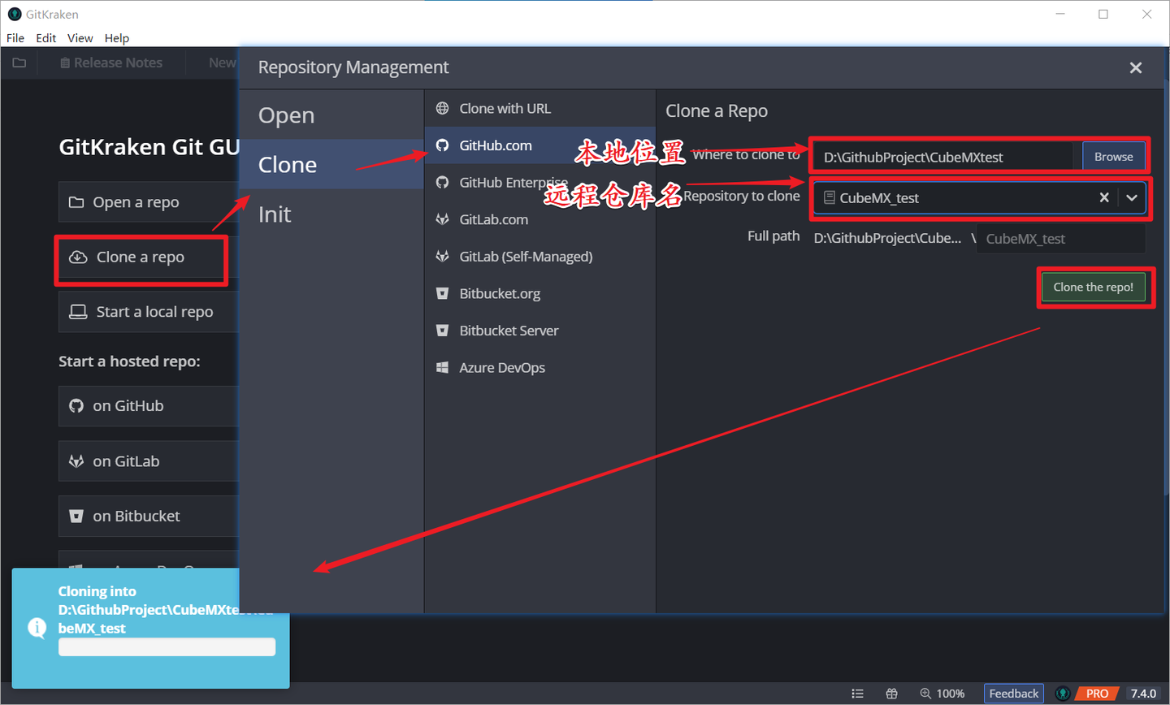
Task: Open the GitKraken PRO badge
Action: (x=1094, y=693)
